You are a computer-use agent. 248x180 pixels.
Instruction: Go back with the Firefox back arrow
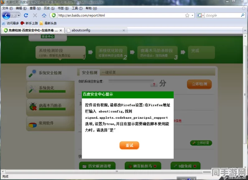(6, 15)
